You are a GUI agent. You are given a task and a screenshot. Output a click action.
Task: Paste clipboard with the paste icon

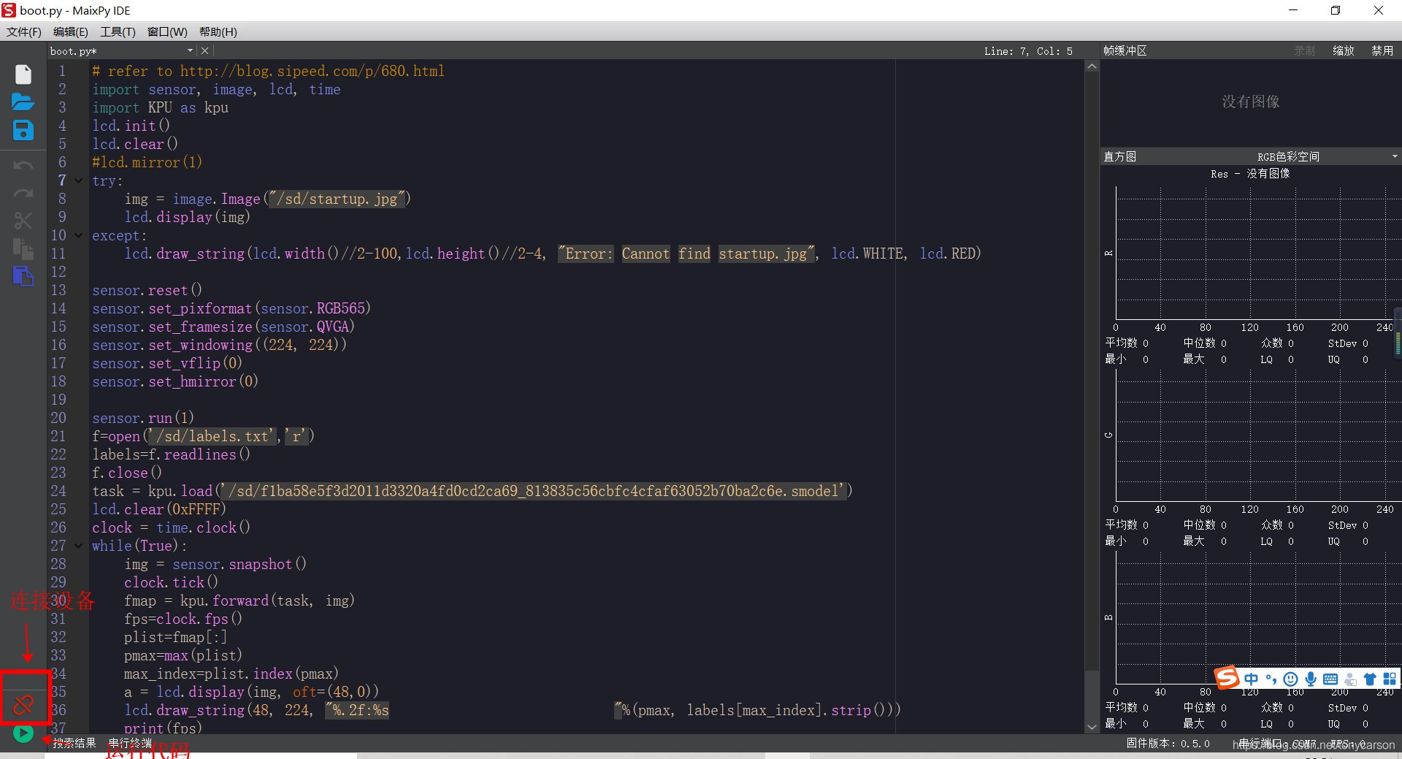(x=23, y=276)
